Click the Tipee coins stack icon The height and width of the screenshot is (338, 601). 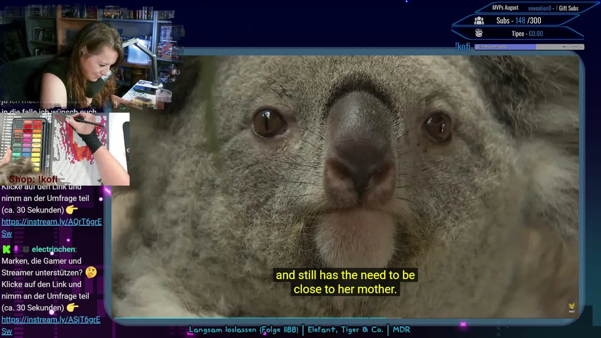tap(479, 33)
